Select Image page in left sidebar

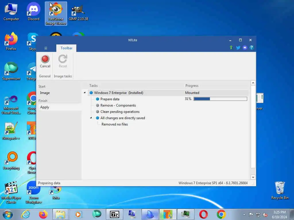coord(45,93)
